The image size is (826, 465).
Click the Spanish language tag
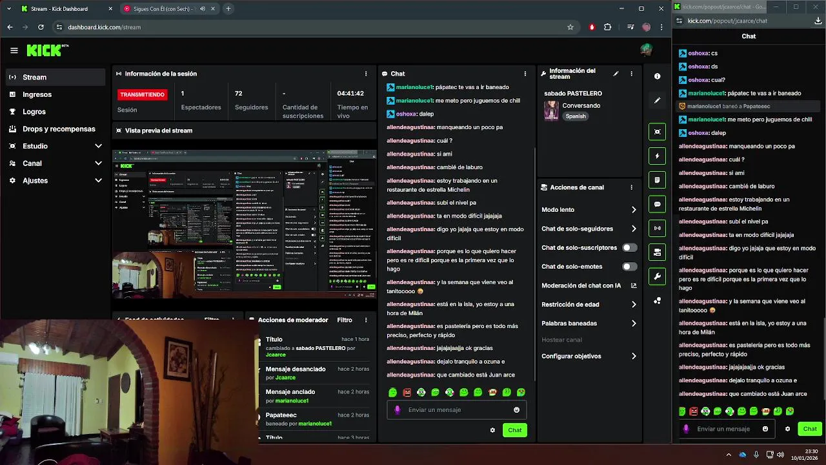(576, 116)
